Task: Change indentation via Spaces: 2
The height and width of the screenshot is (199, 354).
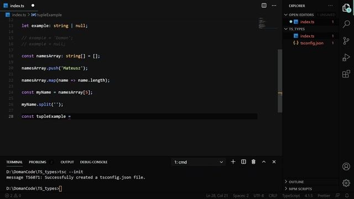Action: 241,196
